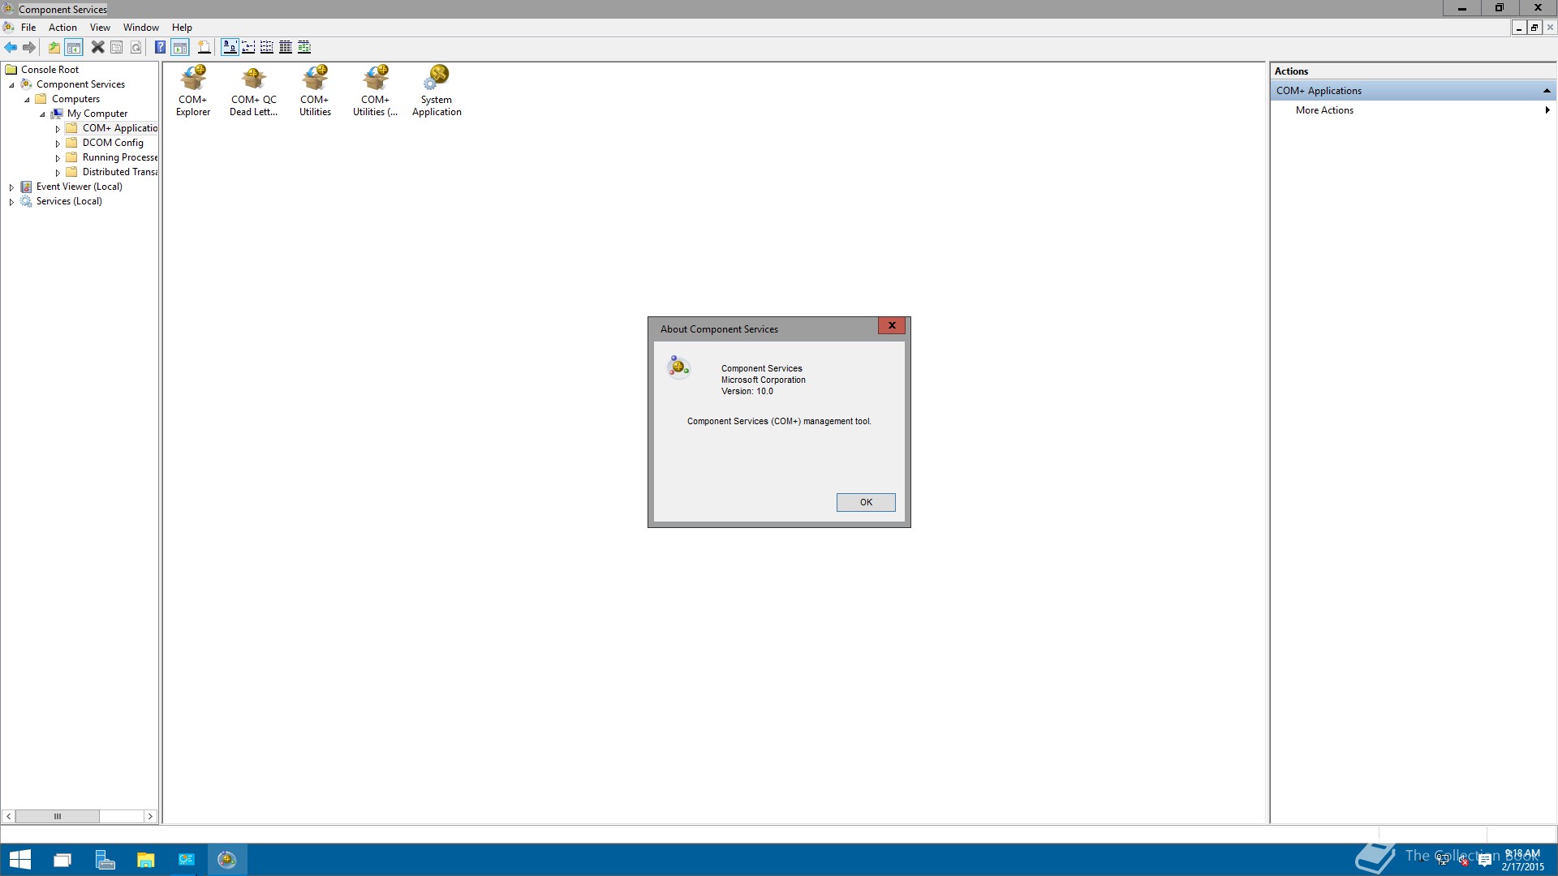Select Event Viewer (Local) in tree
Screen dimensions: 1558x876
click(80, 187)
